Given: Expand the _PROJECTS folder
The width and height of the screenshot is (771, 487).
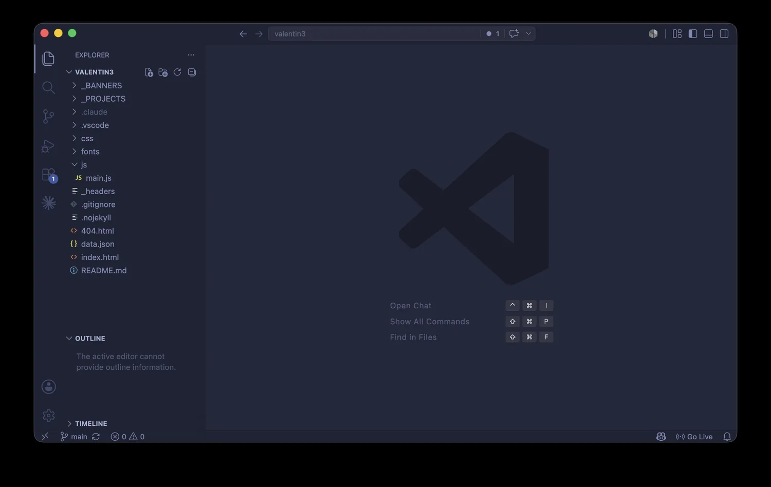Looking at the screenshot, I should point(103,99).
